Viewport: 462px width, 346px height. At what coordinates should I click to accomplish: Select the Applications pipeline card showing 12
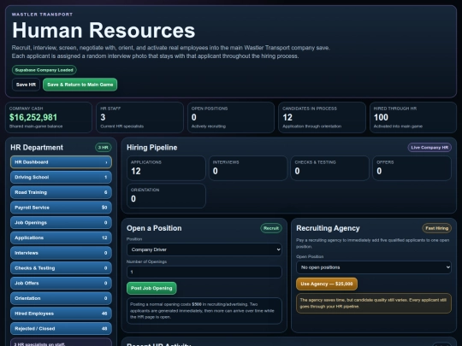[x=166, y=168]
